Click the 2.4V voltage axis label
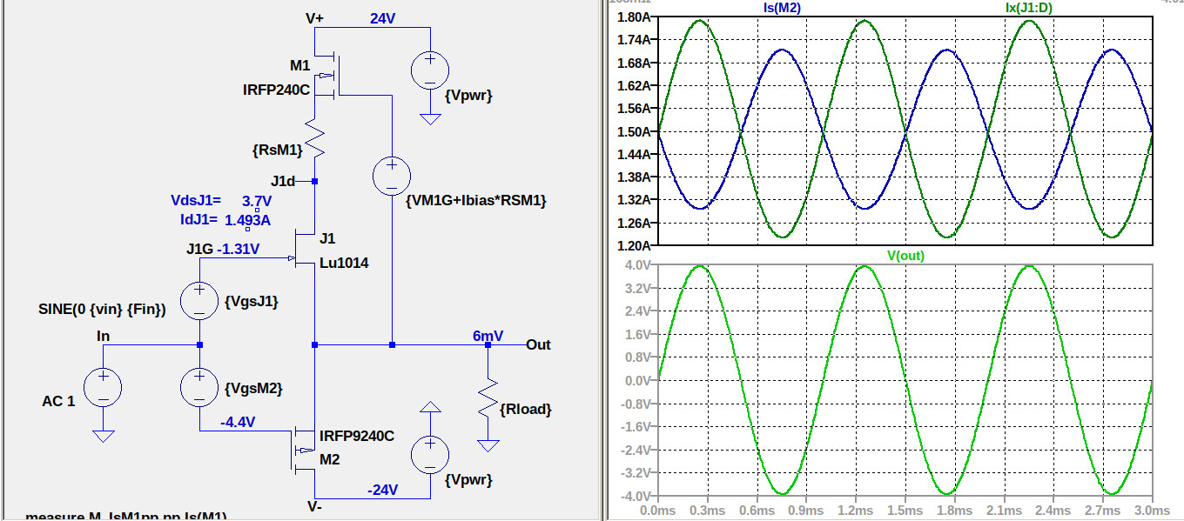This screenshot has width=1184, height=521. (637, 311)
